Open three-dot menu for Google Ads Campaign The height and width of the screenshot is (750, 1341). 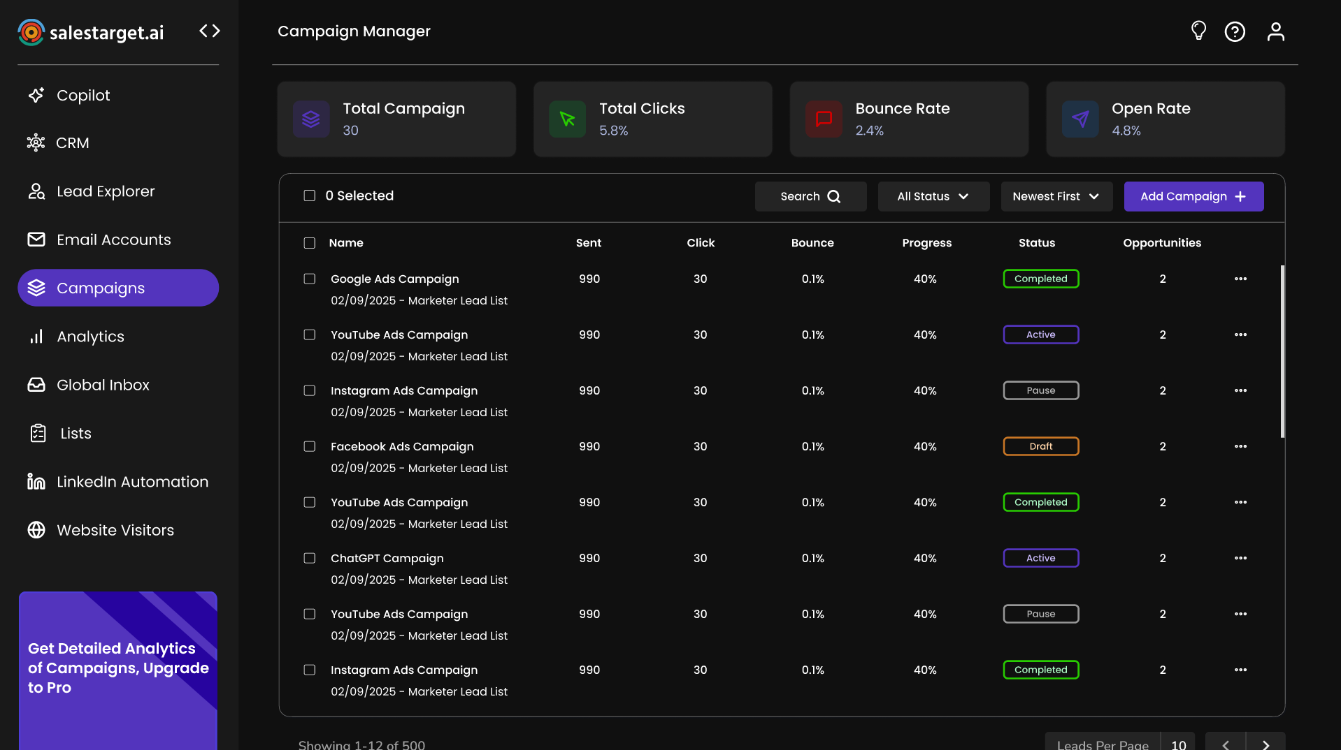click(1240, 279)
